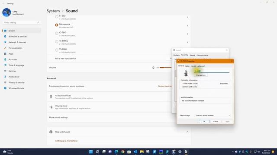Open Volume mixer settings
This screenshot has height=155, width=277.
[x=110, y=107]
